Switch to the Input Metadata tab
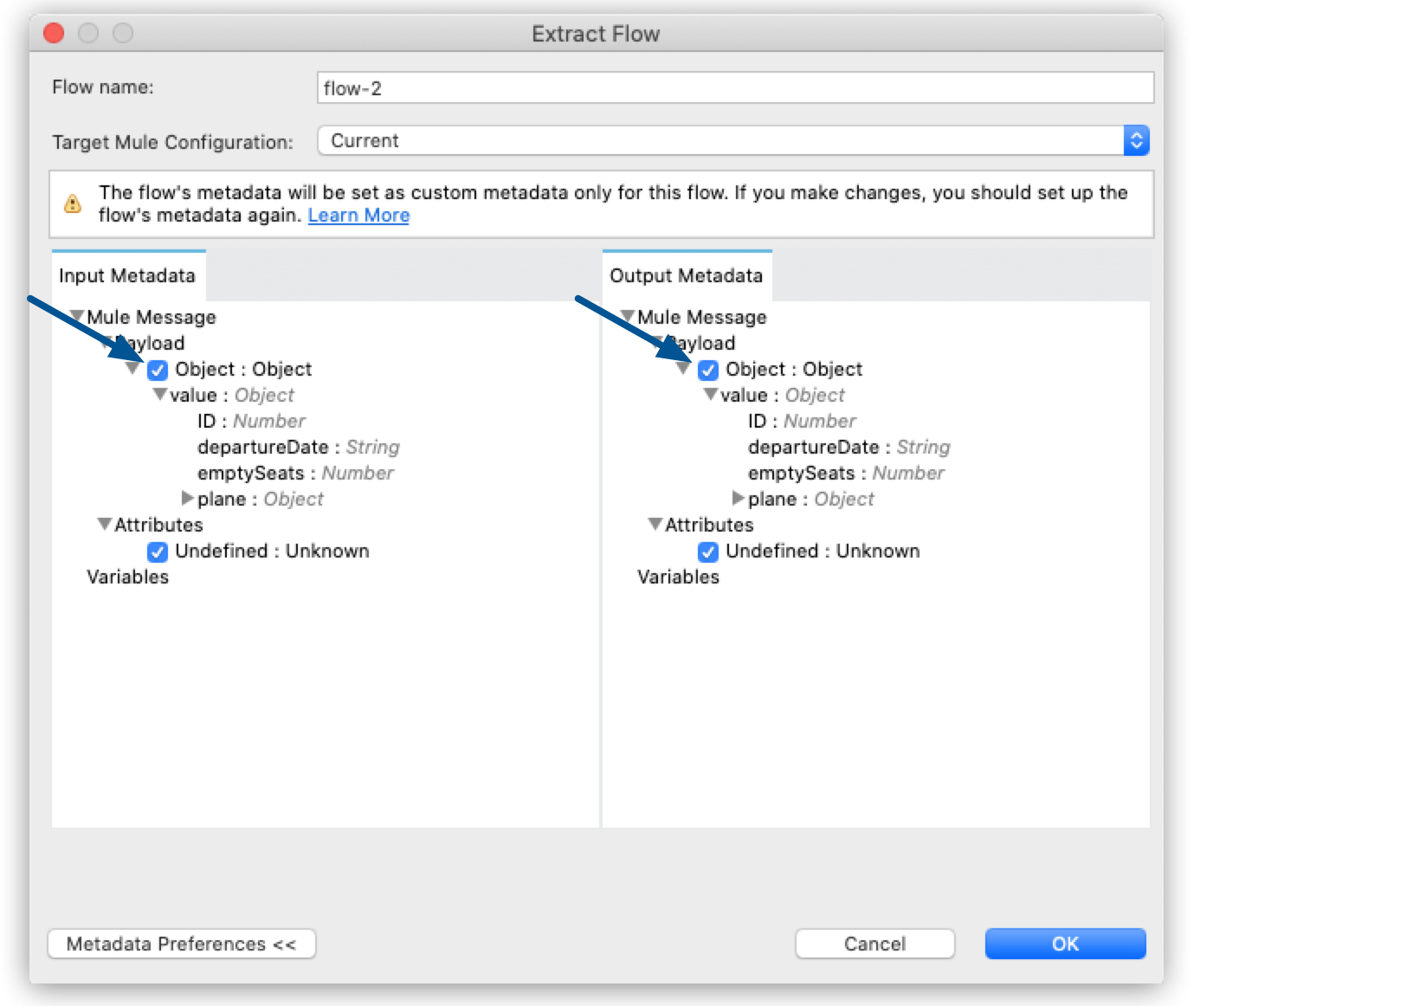Image resolution: width=1413 pixels, height=1006 pixels. [x=126, y=275]
